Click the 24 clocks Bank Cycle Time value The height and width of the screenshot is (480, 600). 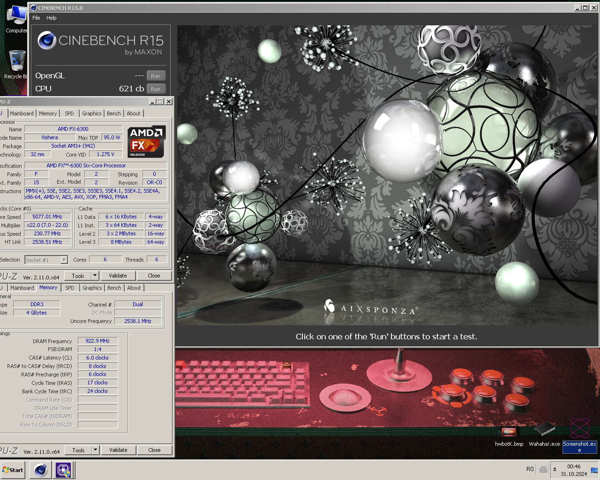(97, 391)
